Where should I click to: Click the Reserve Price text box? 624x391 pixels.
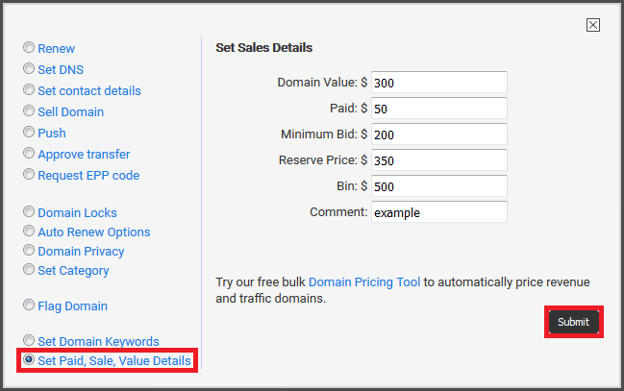click(x=439, y=159)
